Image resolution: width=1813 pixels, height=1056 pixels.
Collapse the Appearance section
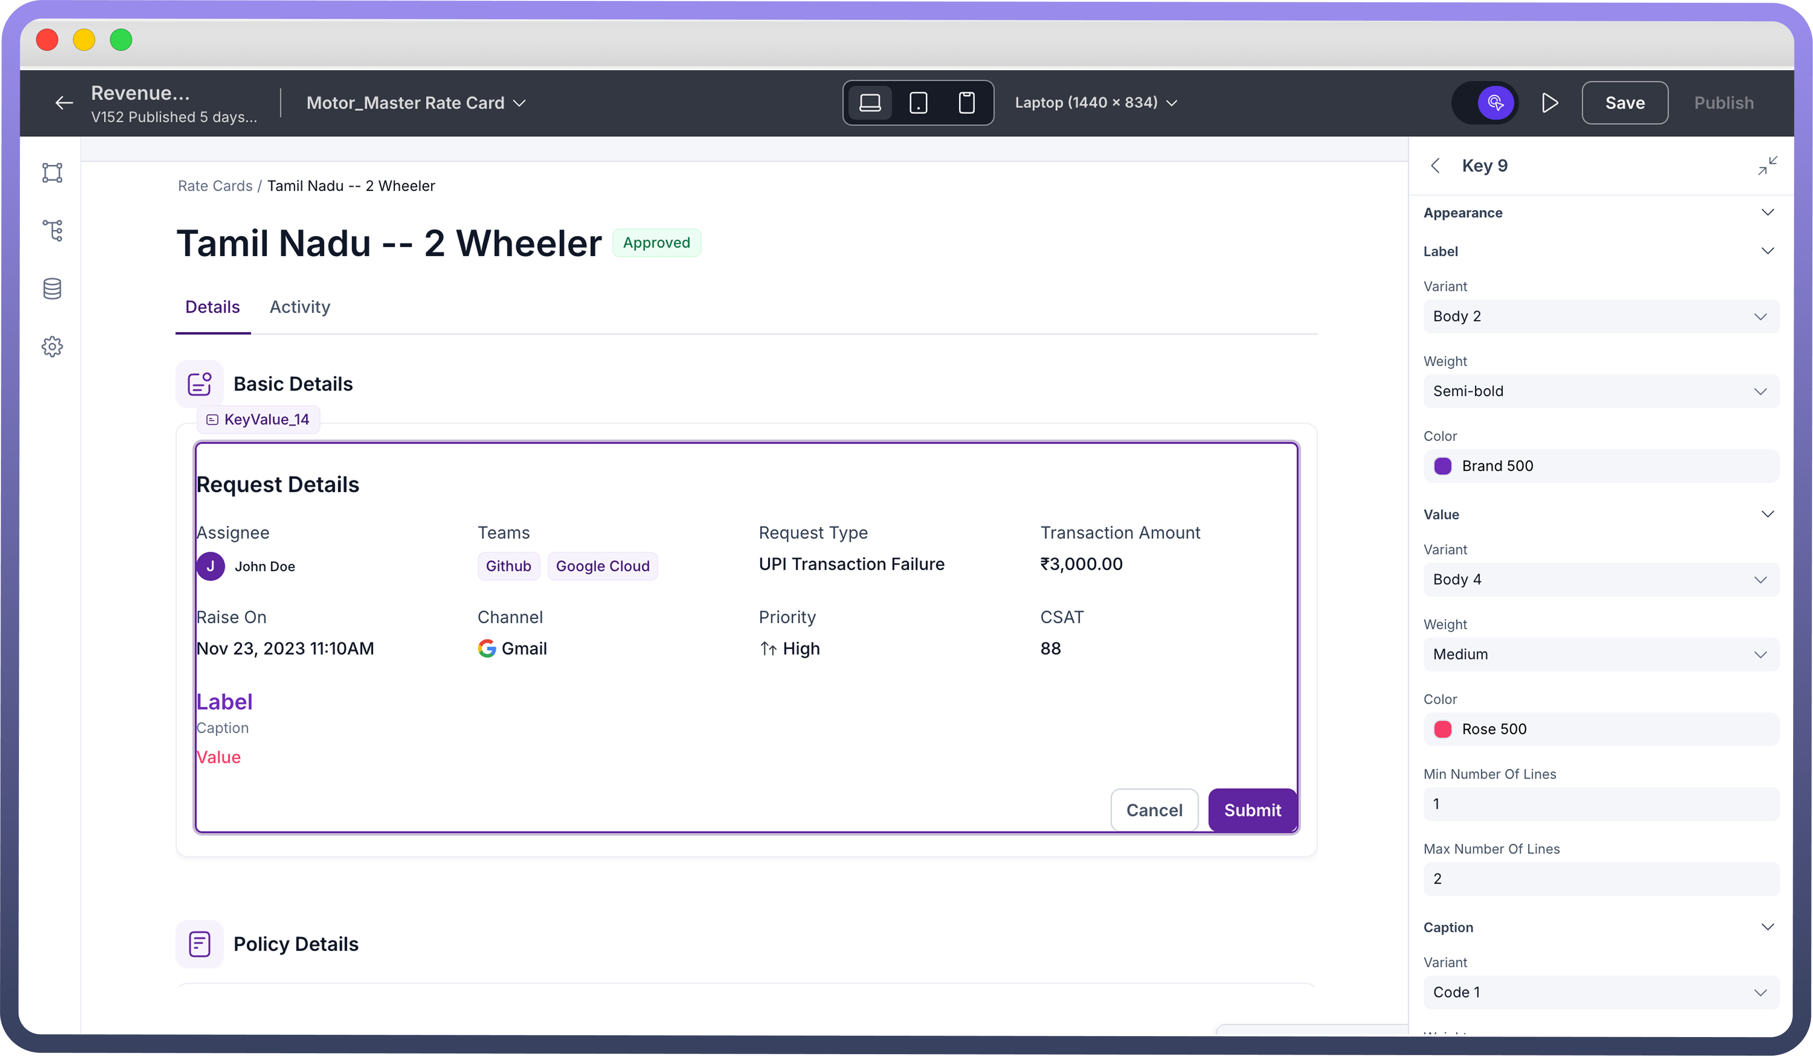(1767, 213)
